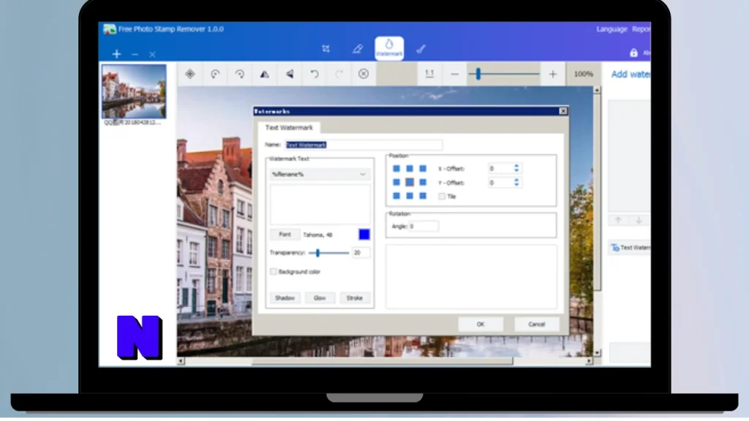This screenshot has width=749, height=421.
Task: Click the Glow button
Action: 320,298
